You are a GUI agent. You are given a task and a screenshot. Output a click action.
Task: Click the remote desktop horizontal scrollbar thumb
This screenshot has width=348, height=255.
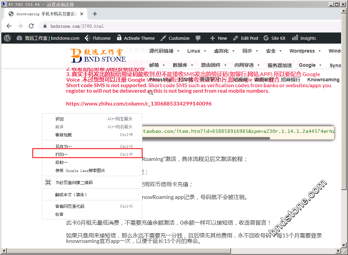point(118,251)
